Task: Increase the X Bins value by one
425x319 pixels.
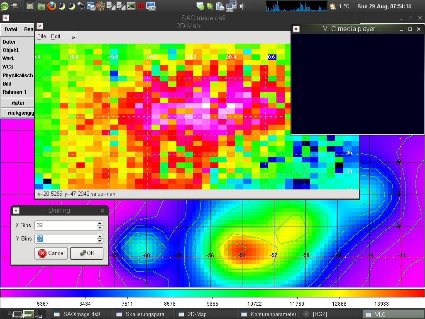Action: [x=100, y=223]
